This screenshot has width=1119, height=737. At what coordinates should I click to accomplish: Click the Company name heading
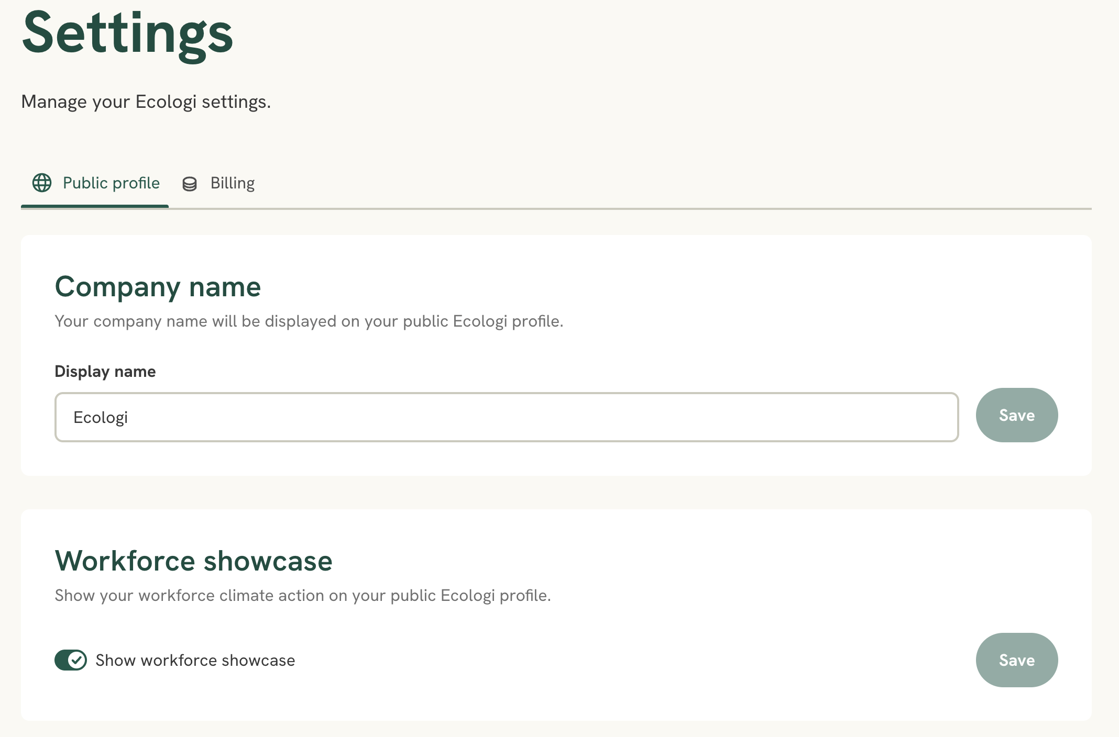pos(158,287)
